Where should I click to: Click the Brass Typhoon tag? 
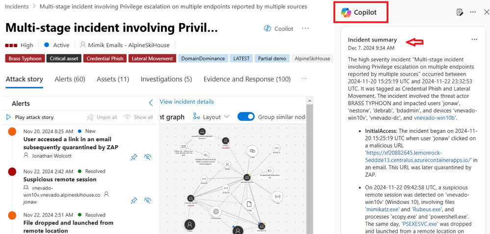pyautogui.click(x=25, y=58)
